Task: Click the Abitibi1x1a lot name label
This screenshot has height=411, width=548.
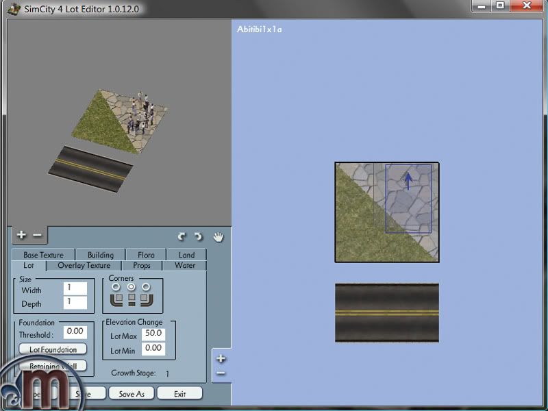Action: pos(260,29)
